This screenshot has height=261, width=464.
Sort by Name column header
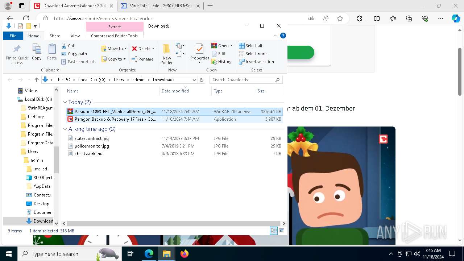(112, 91)
